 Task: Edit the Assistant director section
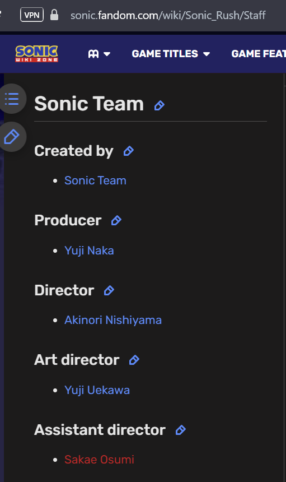click(x=181, y=430)
